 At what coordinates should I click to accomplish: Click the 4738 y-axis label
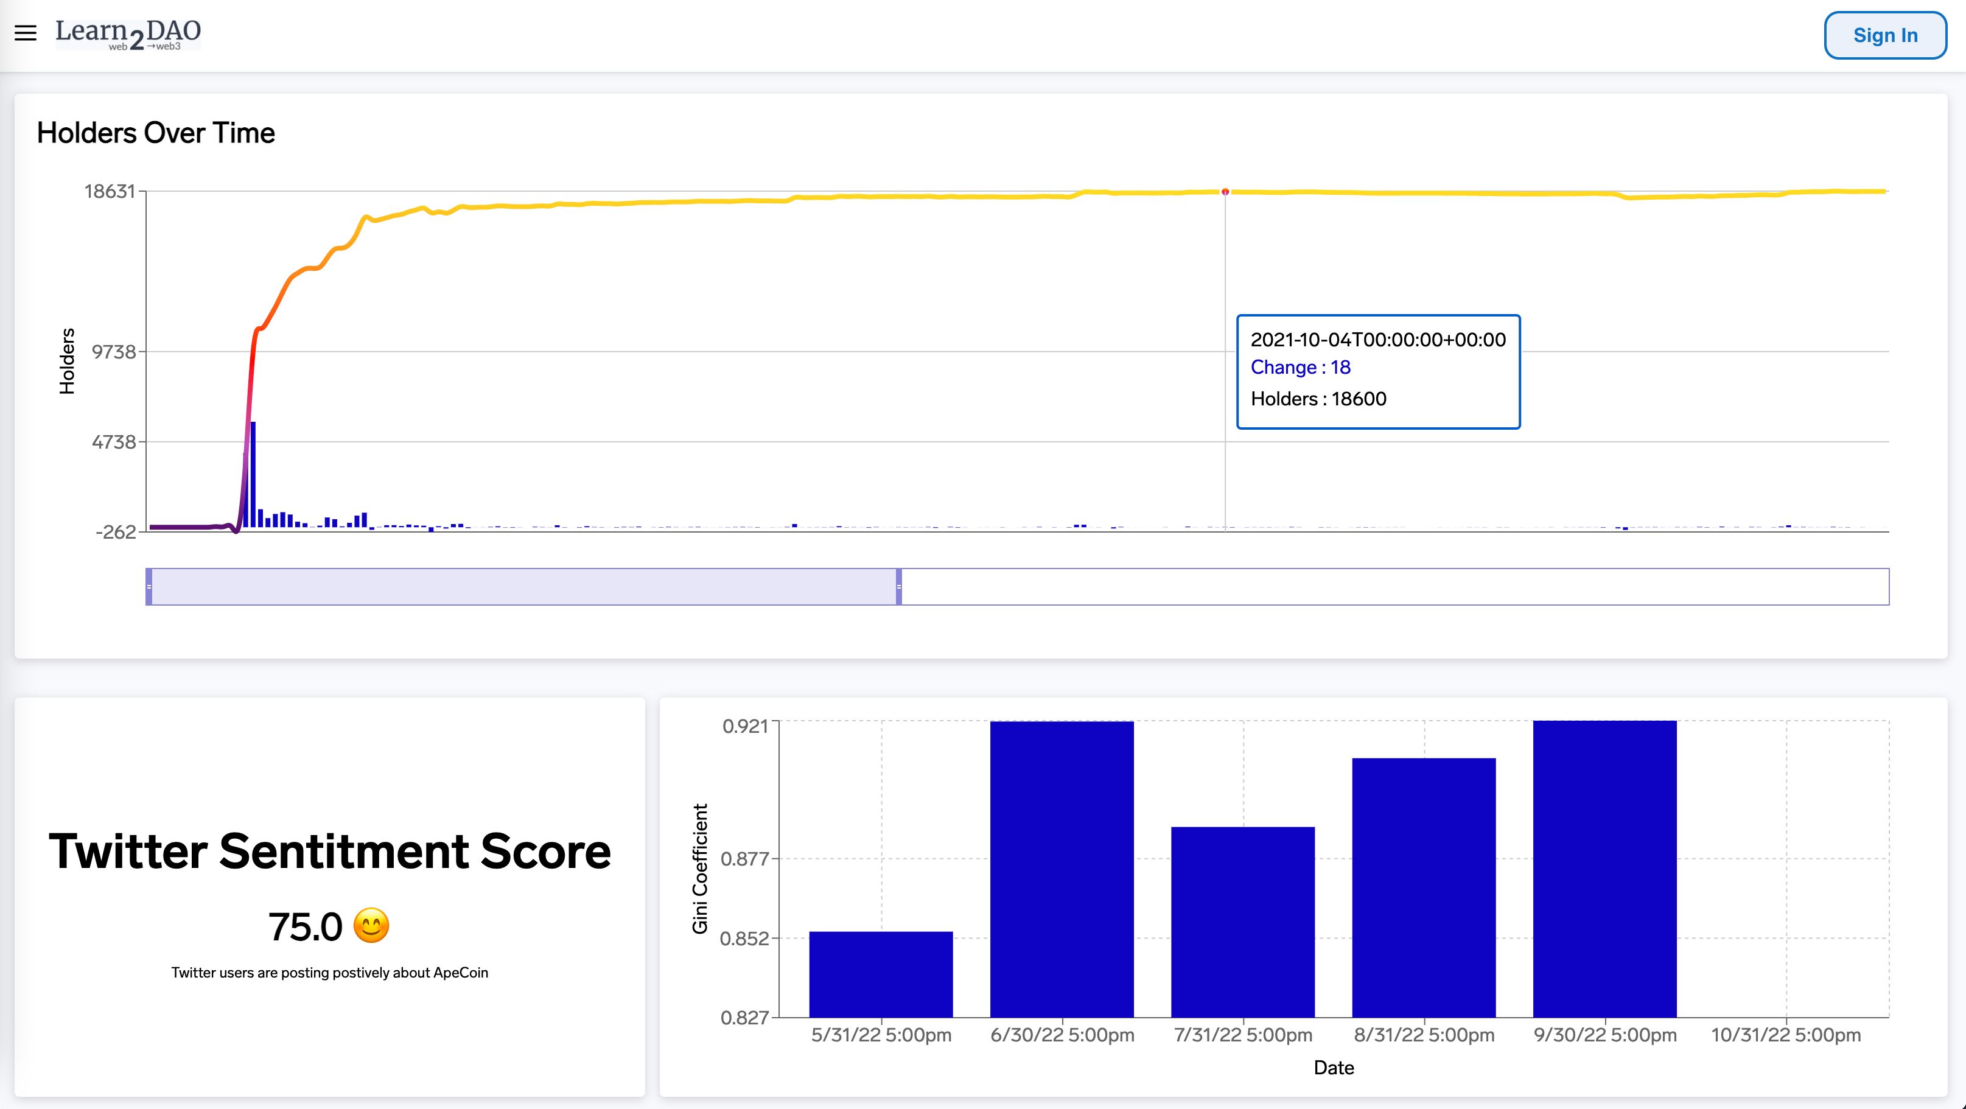(x=114, y=442)
